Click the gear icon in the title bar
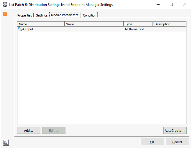192x148 pixels. coord(5,4)
